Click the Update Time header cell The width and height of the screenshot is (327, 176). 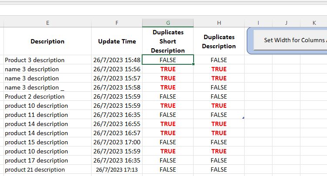tap(117, 41)
